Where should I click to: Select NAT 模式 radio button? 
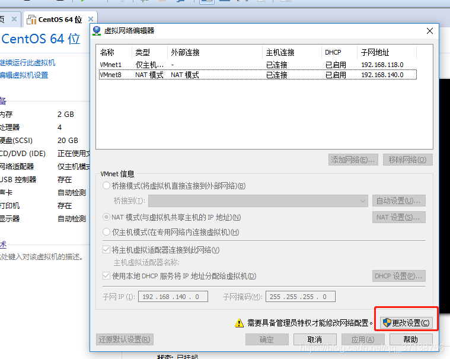107,217
